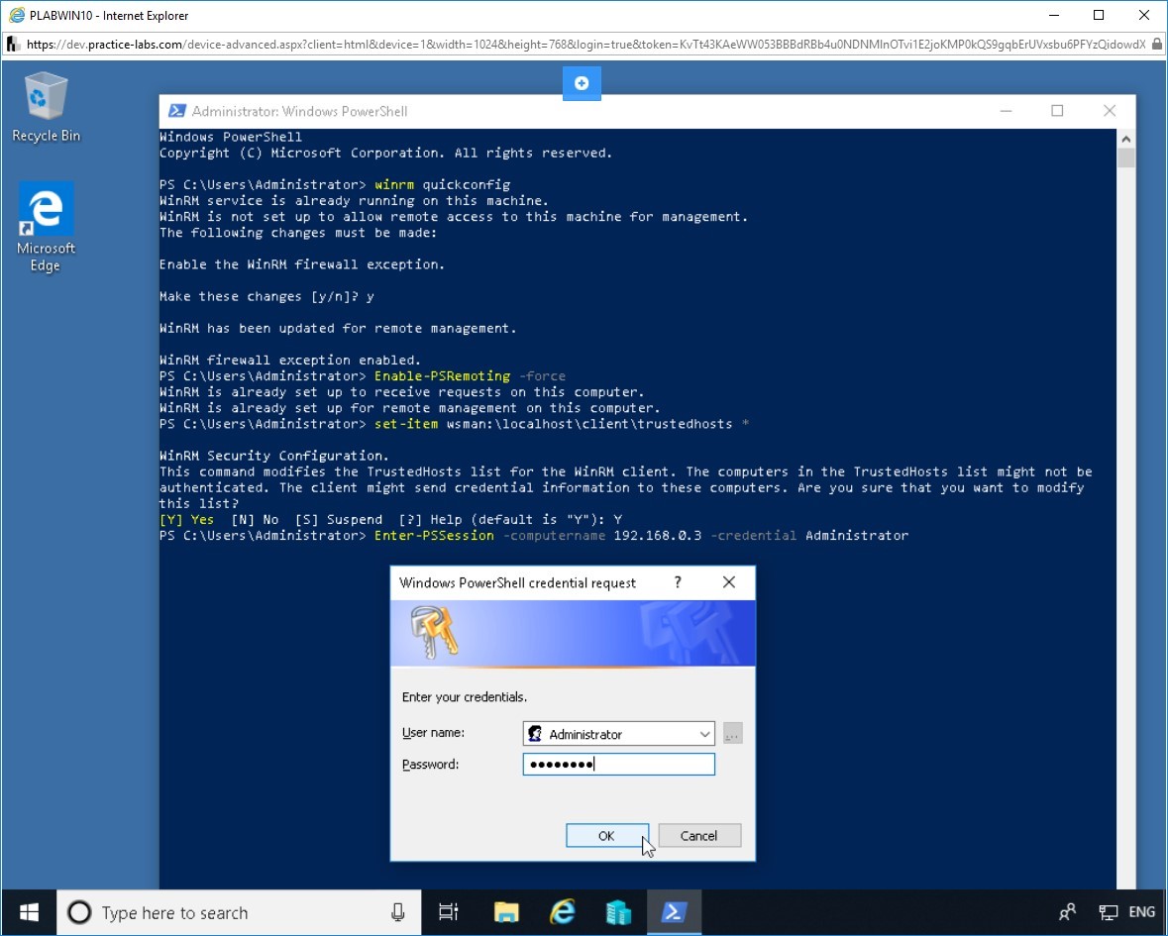Click 'Enable the WinRM firewall exception.' line
This screenshot has width=1168, height=936.
coord(302,264)
